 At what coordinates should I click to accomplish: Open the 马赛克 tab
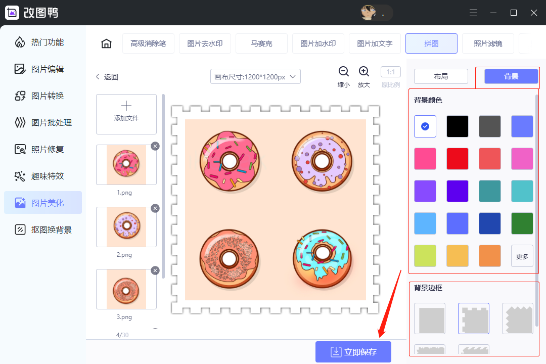click(x=261, y=43)
